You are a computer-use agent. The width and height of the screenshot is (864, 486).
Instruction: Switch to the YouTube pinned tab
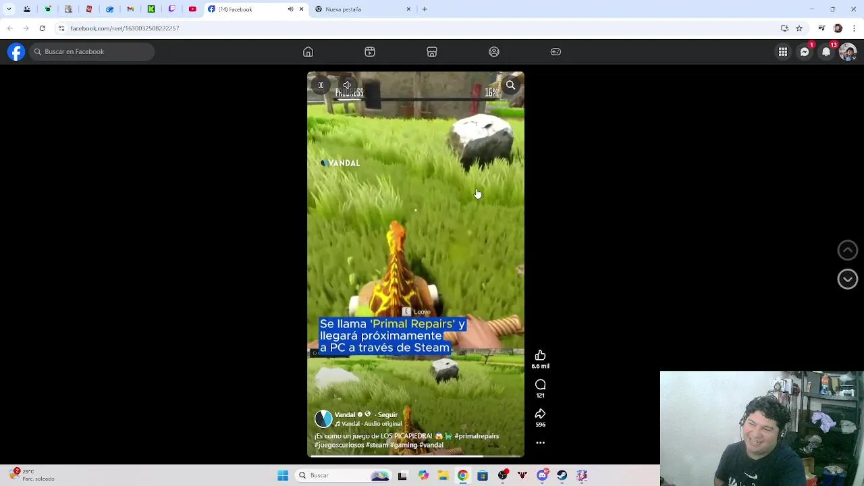(x=192, y=9)
